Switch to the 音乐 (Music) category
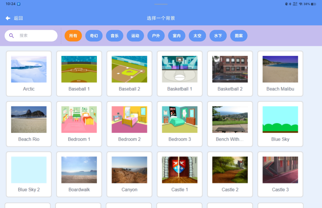Image resolution: width=322 pixels, height=208 pixels. (x=115, y=36)
